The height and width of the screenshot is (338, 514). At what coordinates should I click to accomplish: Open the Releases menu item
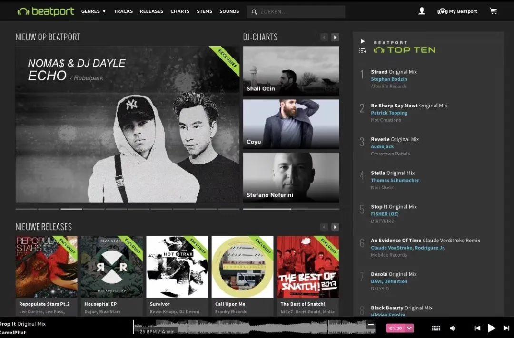point(151,11)
